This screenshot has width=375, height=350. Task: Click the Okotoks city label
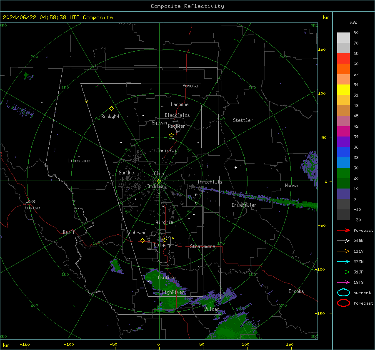point(167,278)
